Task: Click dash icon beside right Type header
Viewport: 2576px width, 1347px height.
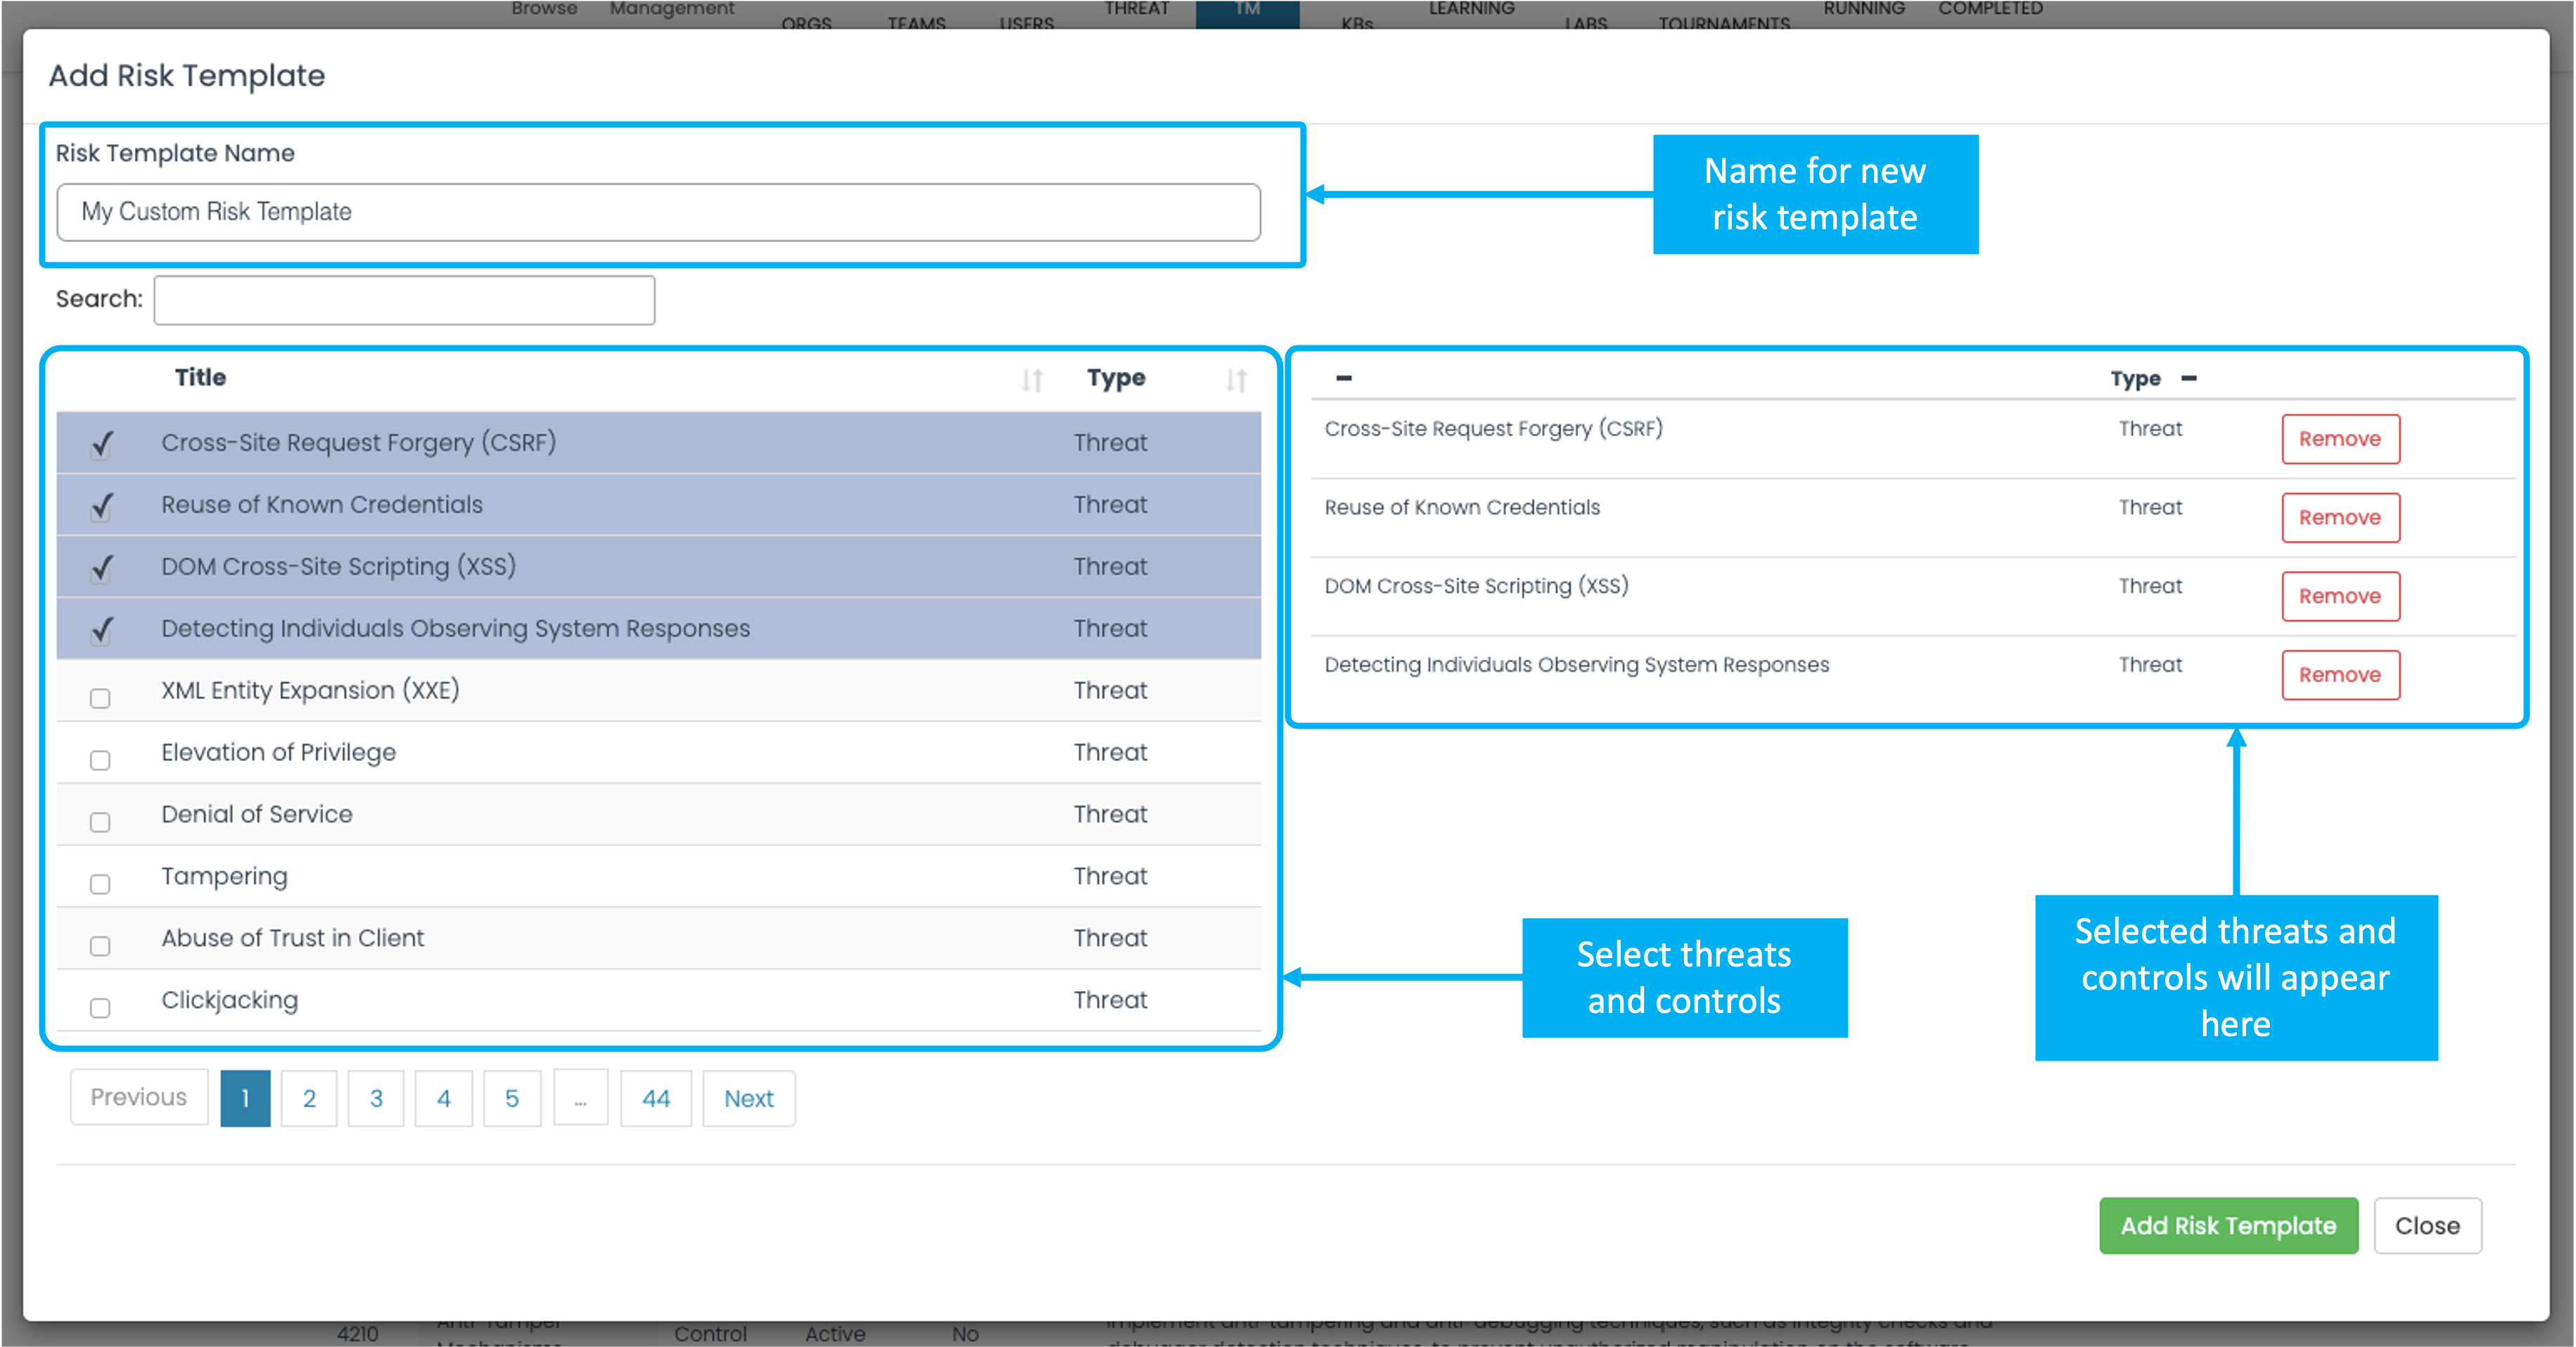Action: click(x=2189, y=378)
